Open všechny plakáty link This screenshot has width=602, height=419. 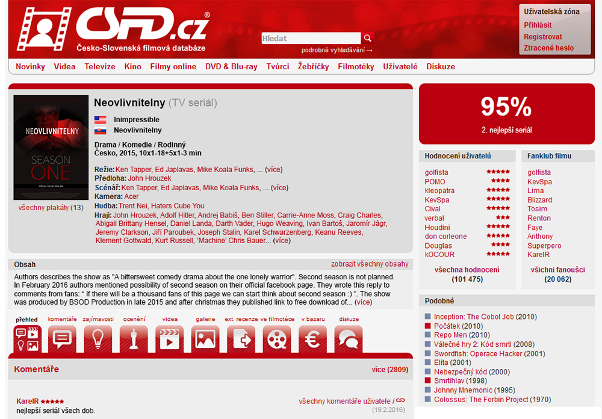coord(43,208)
